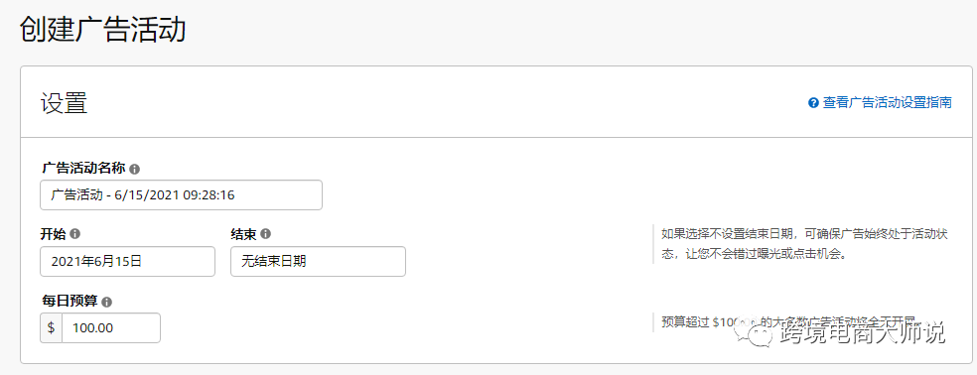977x375 pixels.
Task: Open the 结束 date picker showing 无结束日期
Action: click(318, 262)
